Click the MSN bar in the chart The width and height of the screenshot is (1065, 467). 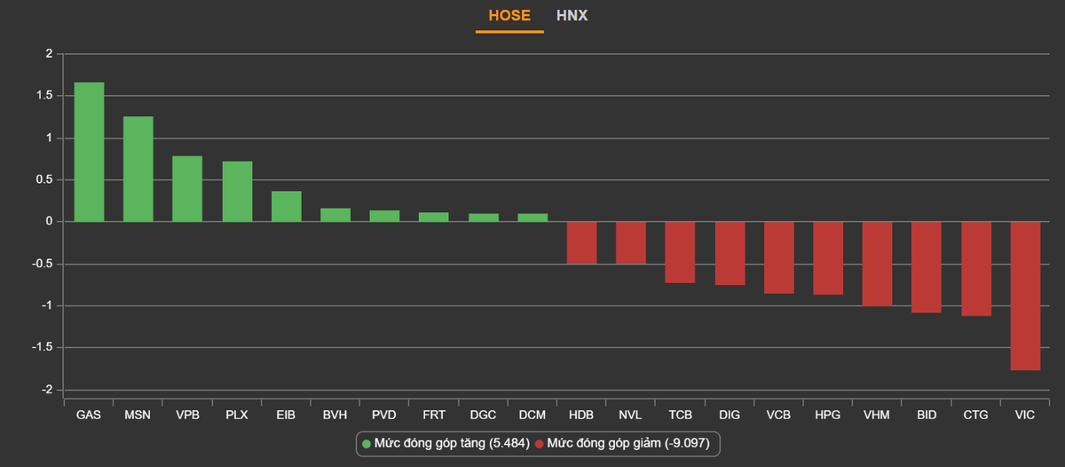tap(138, 169)
